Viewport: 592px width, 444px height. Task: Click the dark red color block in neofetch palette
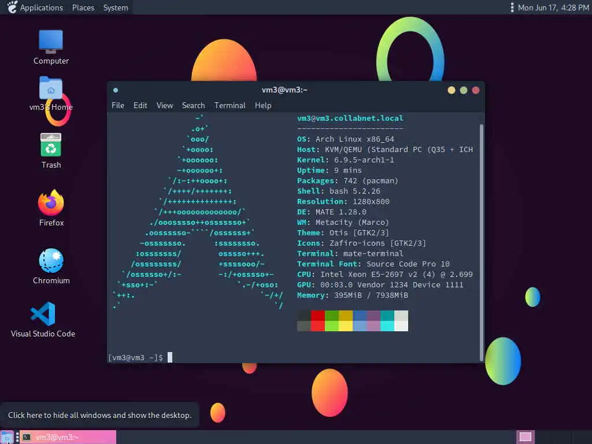pyautogui.click(x=318, y=315)
